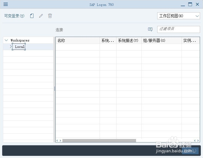Click the right-end scroll-left arrow

195,141
